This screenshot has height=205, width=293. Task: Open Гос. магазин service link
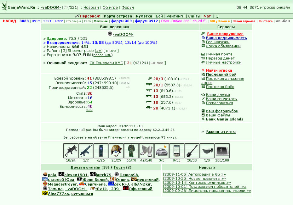coord(218,42)
